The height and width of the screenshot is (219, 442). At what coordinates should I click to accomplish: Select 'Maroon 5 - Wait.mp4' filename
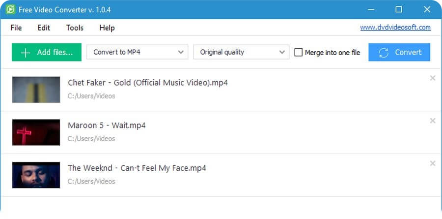107,125
